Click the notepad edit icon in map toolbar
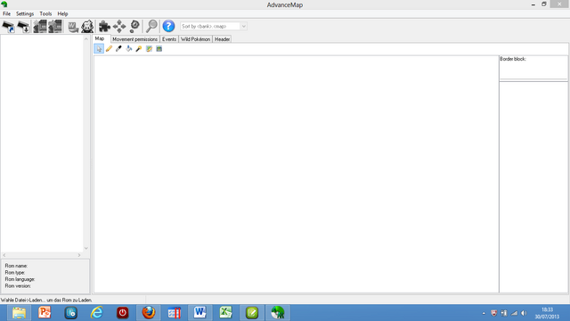The width and height of the screenshot is (570, 321). pos(149,49)
